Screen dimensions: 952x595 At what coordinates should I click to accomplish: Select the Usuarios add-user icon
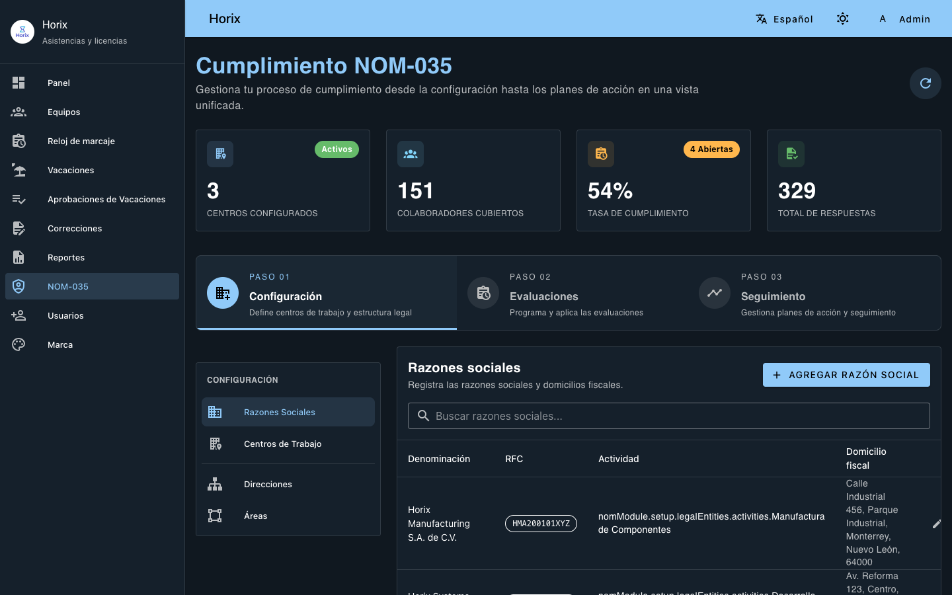point(19,315)
